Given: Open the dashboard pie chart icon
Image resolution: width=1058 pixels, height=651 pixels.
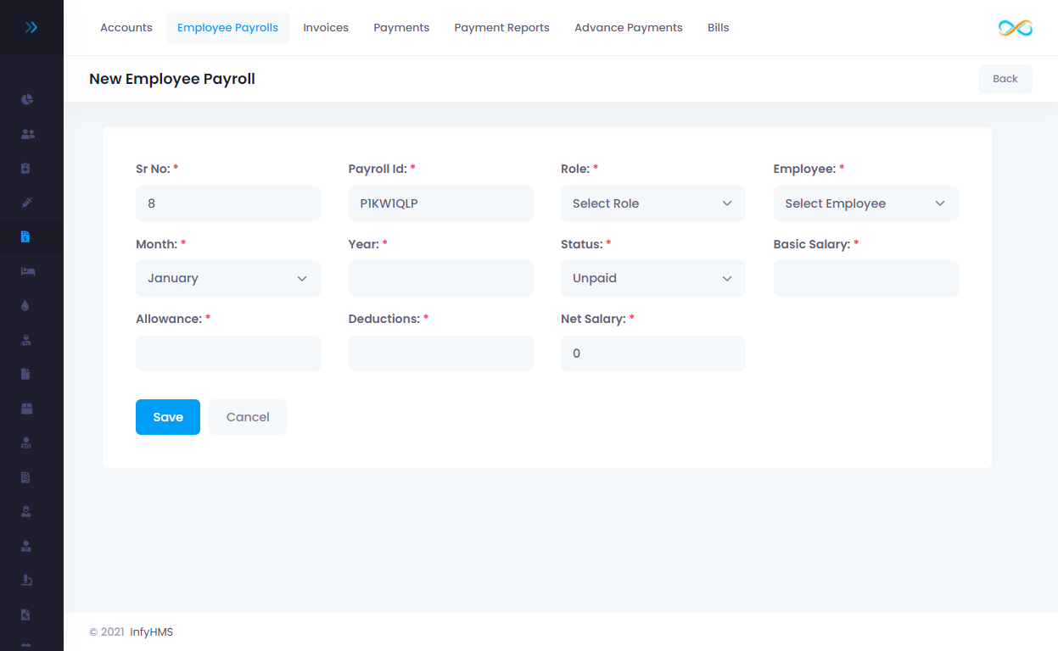Looking at the screenshot, I should coord(26,99).
